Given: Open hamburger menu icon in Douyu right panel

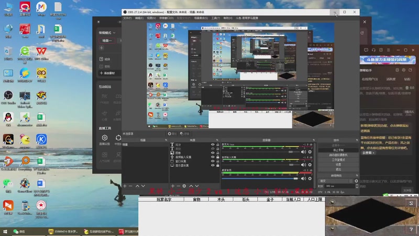Looking at the screenshot, I should 388,50.
